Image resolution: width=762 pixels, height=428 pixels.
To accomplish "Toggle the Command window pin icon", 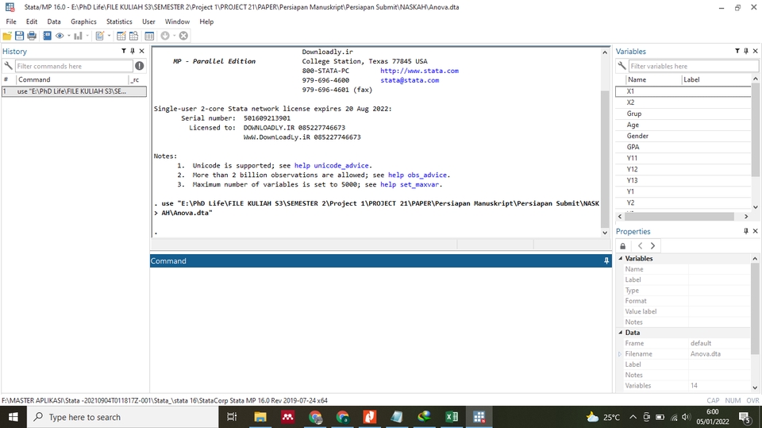I will pos(606,261).
